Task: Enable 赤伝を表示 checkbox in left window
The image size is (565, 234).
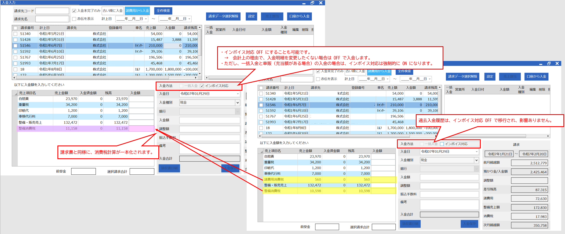Action: tap(74, 19)
